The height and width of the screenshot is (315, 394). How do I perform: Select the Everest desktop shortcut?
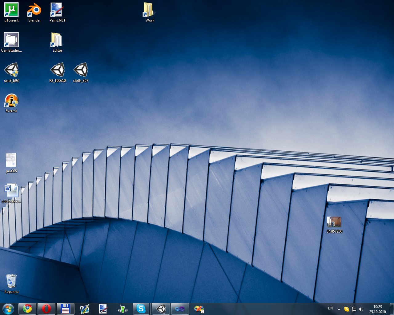click(x=11, y=101)
